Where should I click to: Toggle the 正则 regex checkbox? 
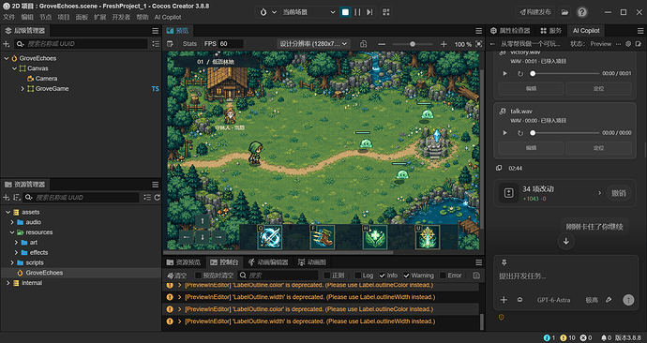coord(327,276)
